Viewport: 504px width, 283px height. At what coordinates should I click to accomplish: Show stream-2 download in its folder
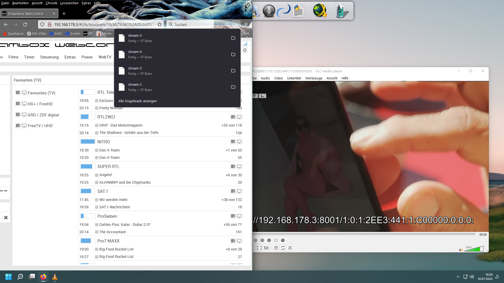[x=233, y=87]
